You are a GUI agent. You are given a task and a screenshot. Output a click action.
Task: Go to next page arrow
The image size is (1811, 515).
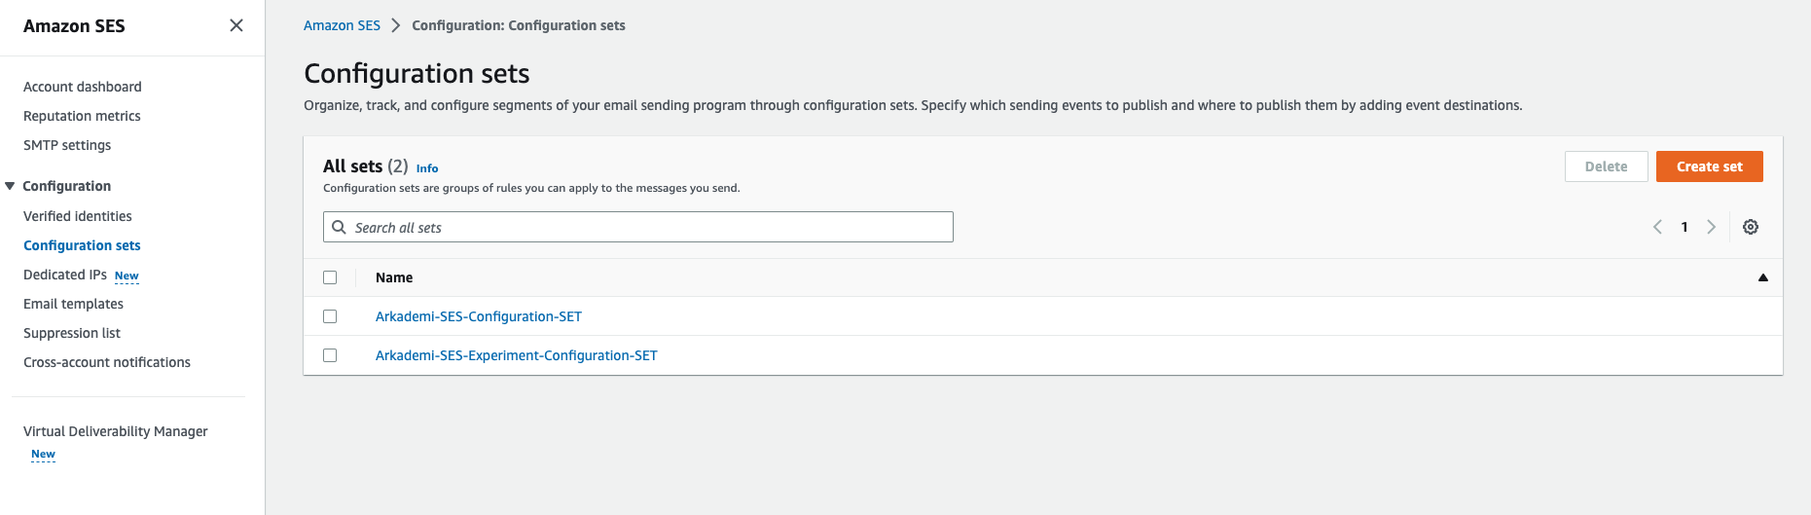(x=1711, y=227)
